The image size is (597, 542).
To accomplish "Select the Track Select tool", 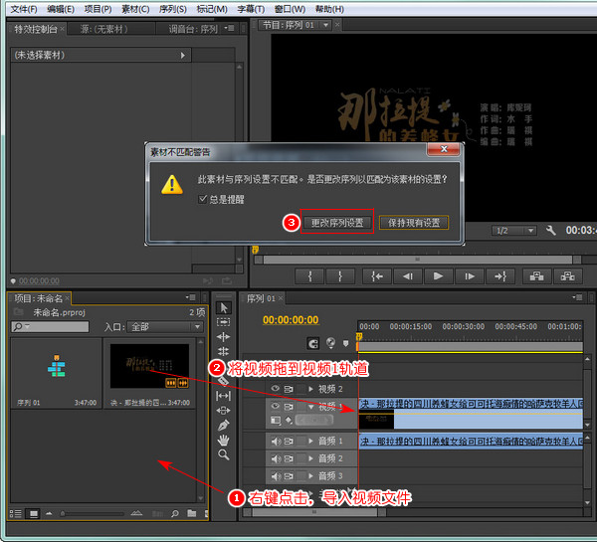I will pyautogui.click(x=224, y=322).
